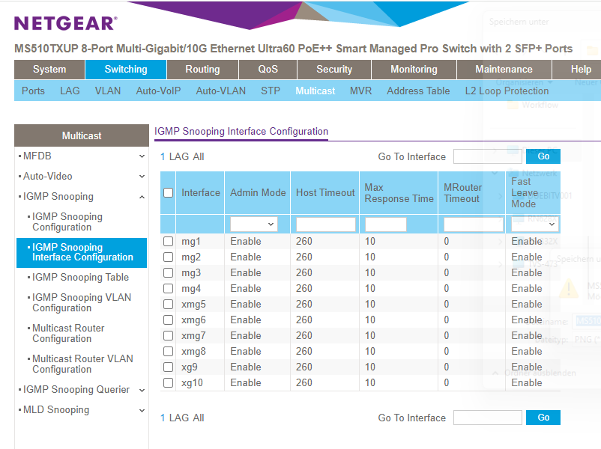The height and width of the screenshot is (449, 601).
Task: Expand the MLD Snooping section
Action: 142,410
